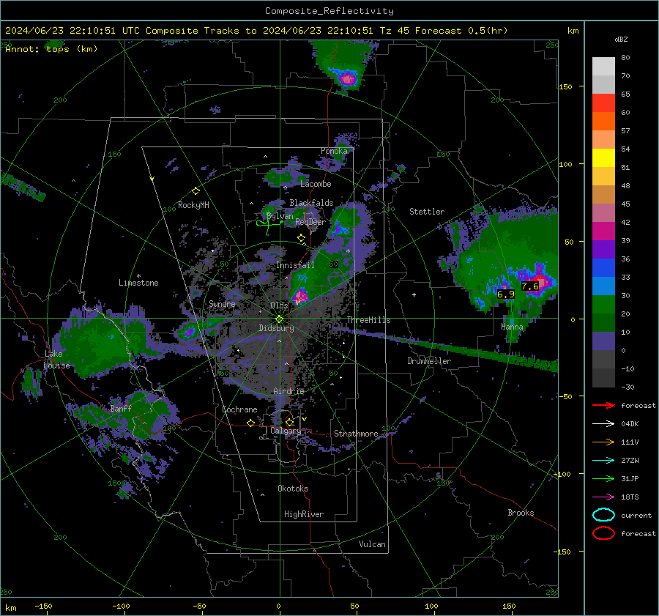
Task: Click the Vulcan city label
Action: click(372, 544)
